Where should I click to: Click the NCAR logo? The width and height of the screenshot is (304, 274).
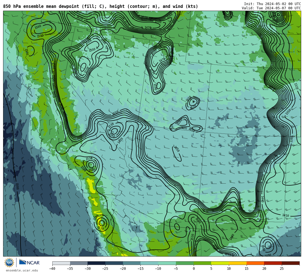30,262
